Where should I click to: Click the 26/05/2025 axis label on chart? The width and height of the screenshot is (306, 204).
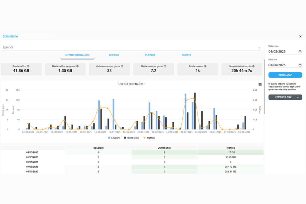pyautogui.click(x=186, y=132)
